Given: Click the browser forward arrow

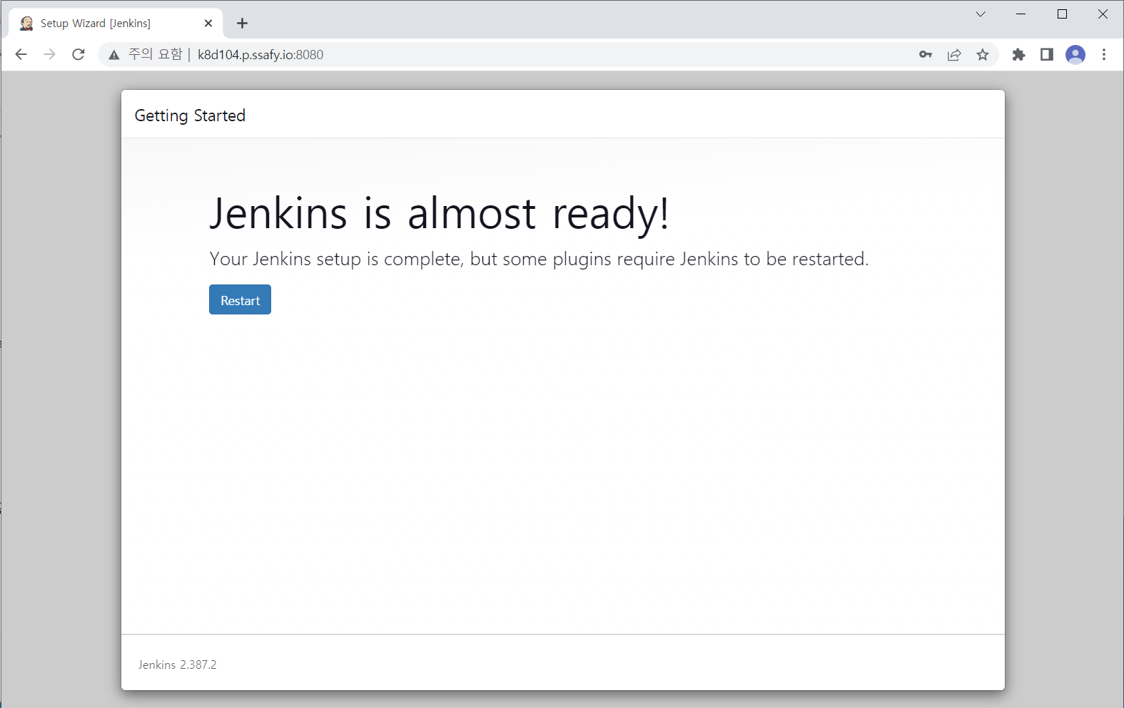Looking at the screenshot, I should (49, 54).
